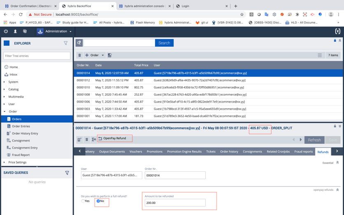Bookmark this page with star icon
This screenshot has height=215, width=344.
tap(242, 14)
